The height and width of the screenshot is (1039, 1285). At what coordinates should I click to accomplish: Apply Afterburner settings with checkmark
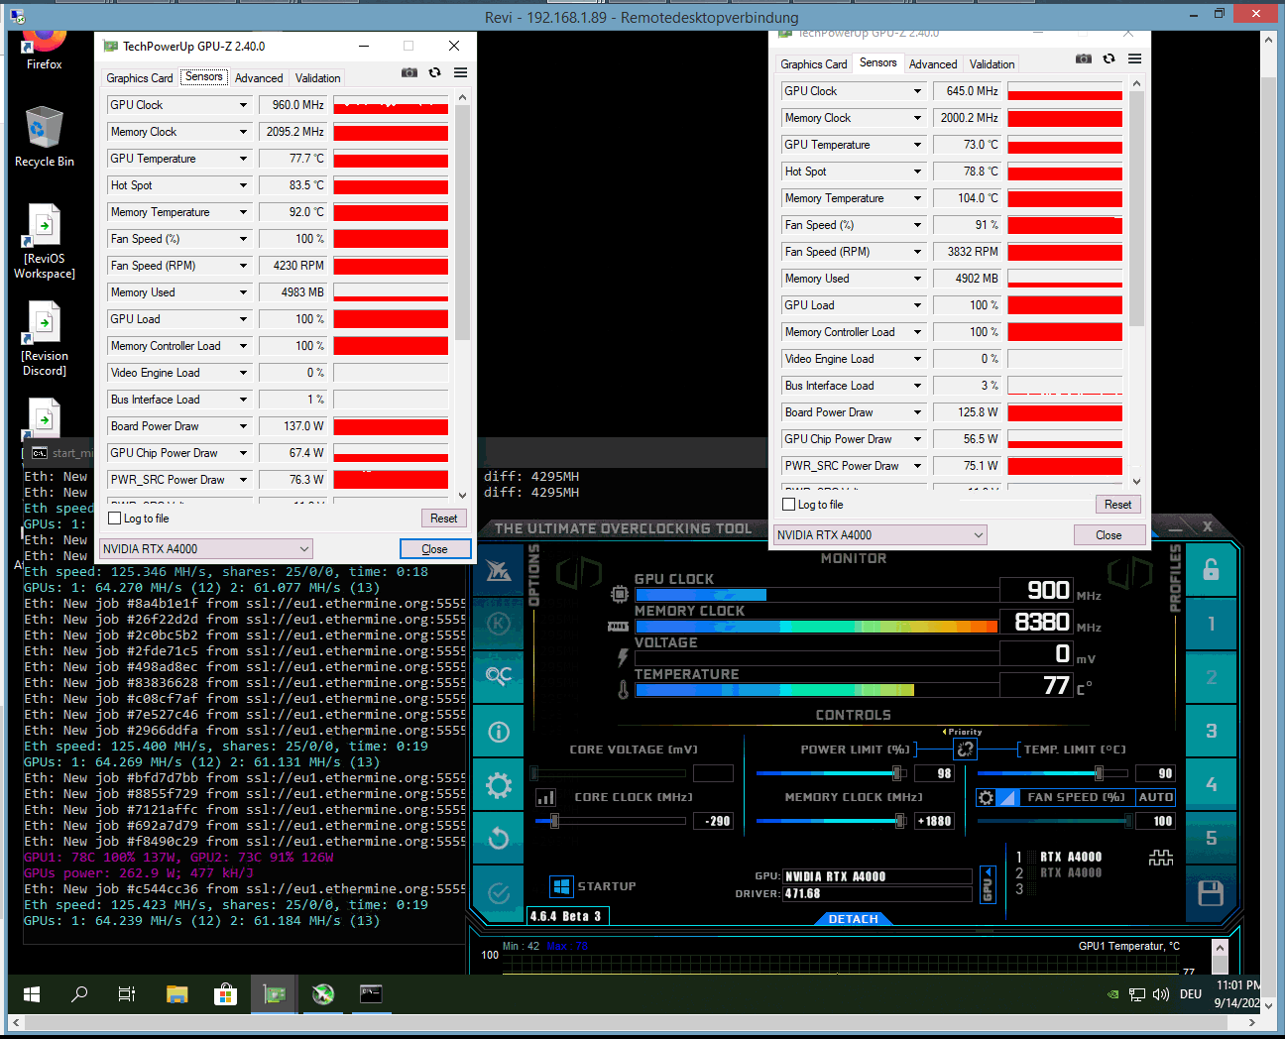[x=499, y=893]
